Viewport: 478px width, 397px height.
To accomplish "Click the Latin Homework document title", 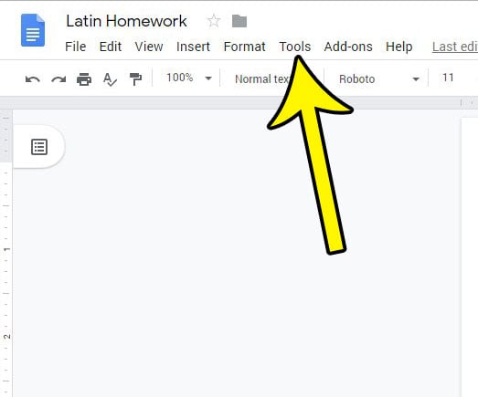I will (x=126, y=21).
